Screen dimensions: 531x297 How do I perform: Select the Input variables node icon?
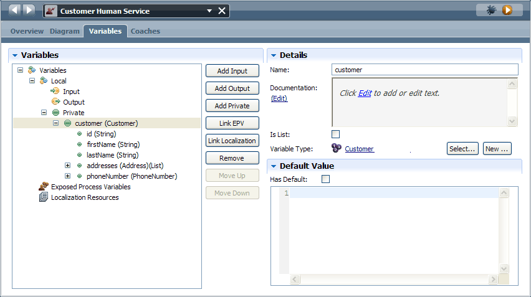point(55,91)
